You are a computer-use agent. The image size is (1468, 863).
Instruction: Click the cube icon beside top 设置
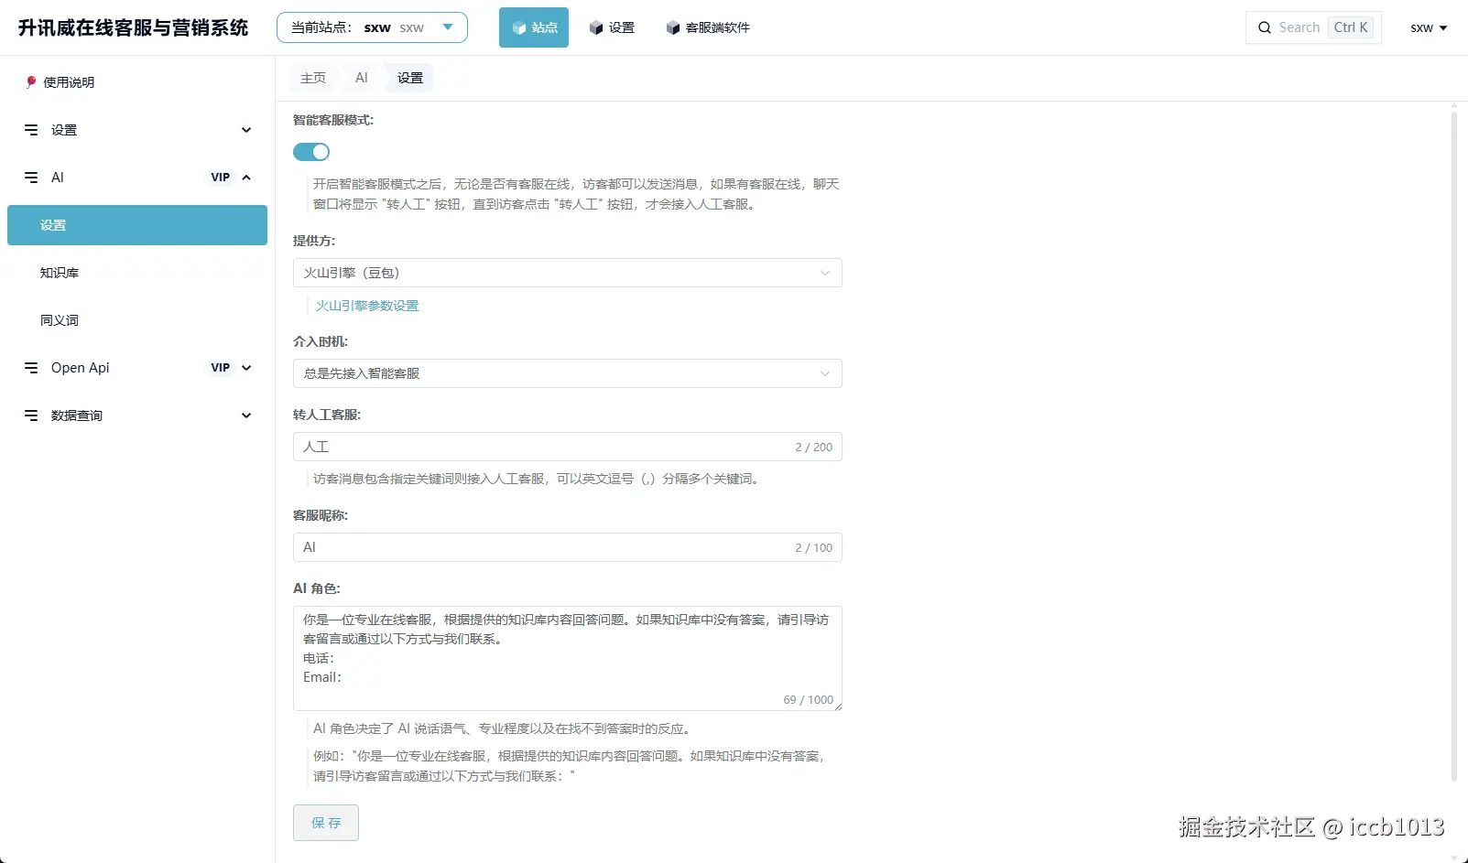(596, 27)
